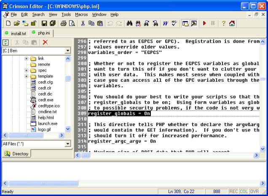Click the red X delete icon in directory panel
This screenshot has width=268, height=196.
(45, 42)
